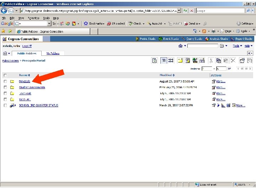Switch to Details View
This screenshot has width=256, height=192.
click(171, 60)
